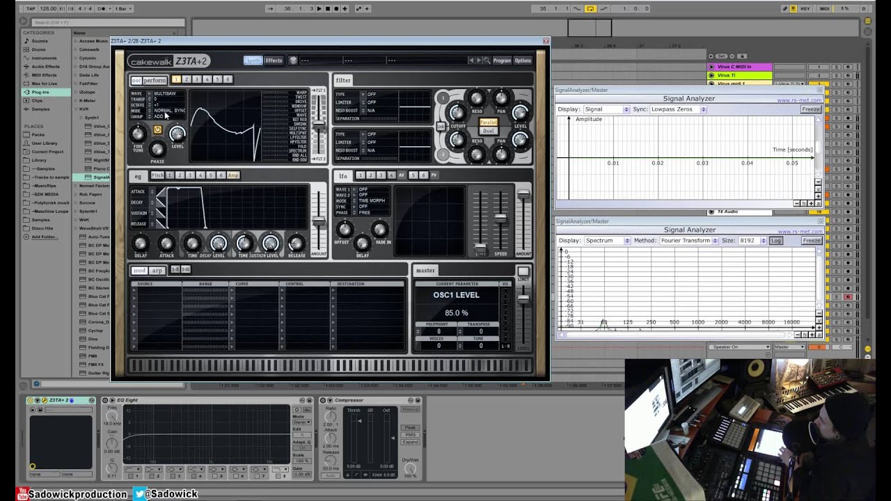
Task: Select LFO AV tab
Action: coord(402,175)
